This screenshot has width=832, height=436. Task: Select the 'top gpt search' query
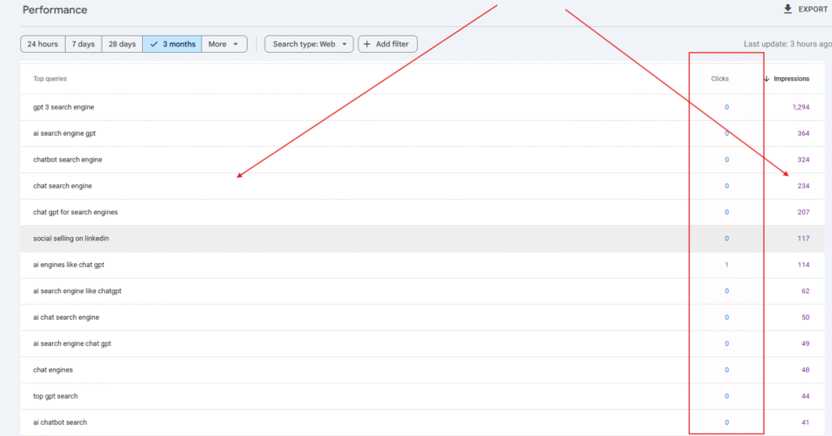click(x=55, y=396)
